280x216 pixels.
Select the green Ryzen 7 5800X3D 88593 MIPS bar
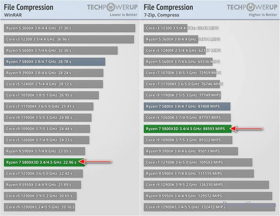[187, 129]
